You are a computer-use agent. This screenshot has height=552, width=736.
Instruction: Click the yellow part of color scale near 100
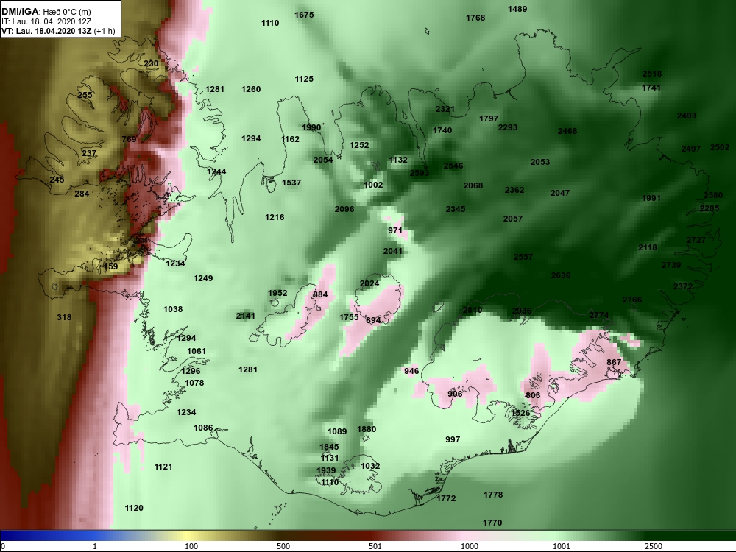tap(188, 536)
